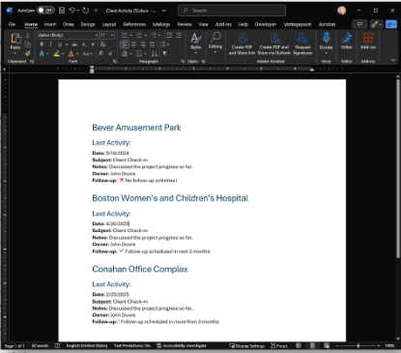401x353 pixels.
Task: Collapse the ribbon with chevron
Action: click(393, 60)
